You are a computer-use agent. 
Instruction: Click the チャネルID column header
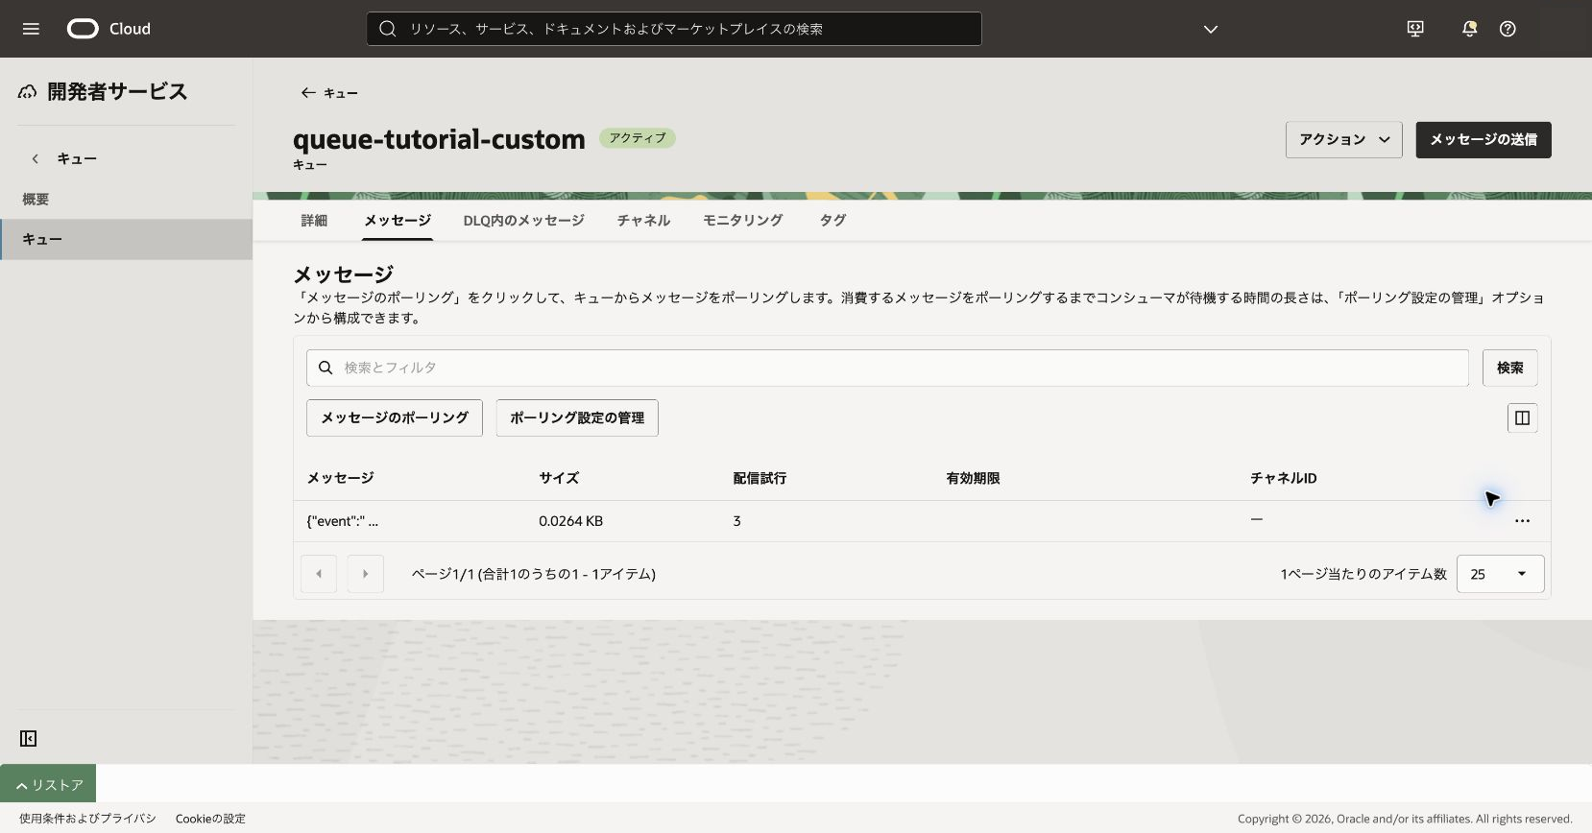tap(1283, 478)
